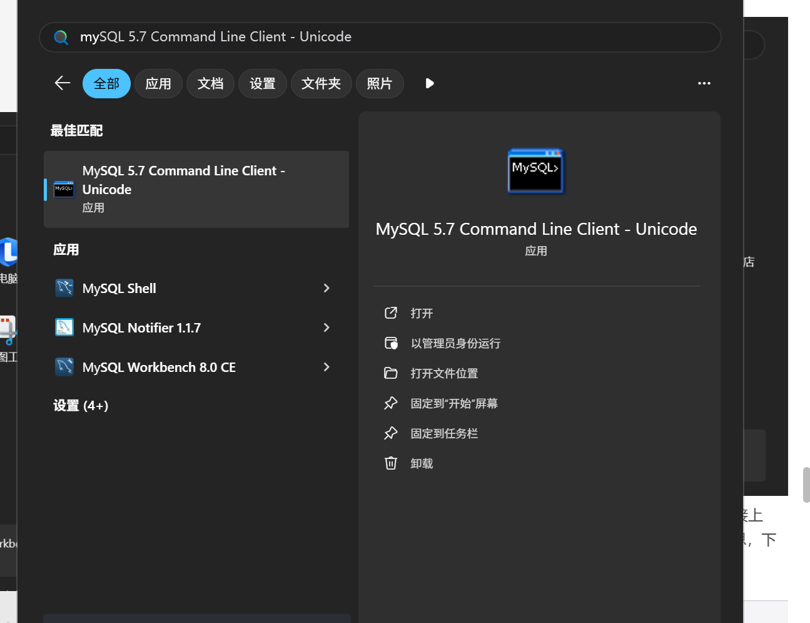Click the MySQL Workbench icon
This screenshot has width=810, height=623.
click(x=64, y=367)
